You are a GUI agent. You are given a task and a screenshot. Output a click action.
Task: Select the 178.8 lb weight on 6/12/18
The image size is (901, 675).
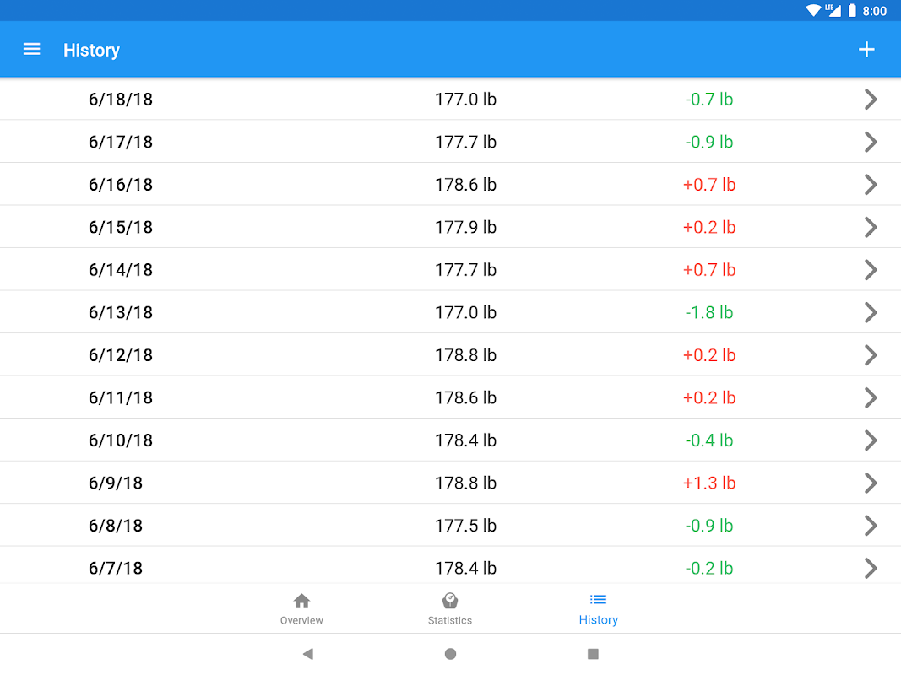click(x=465, y=355)
